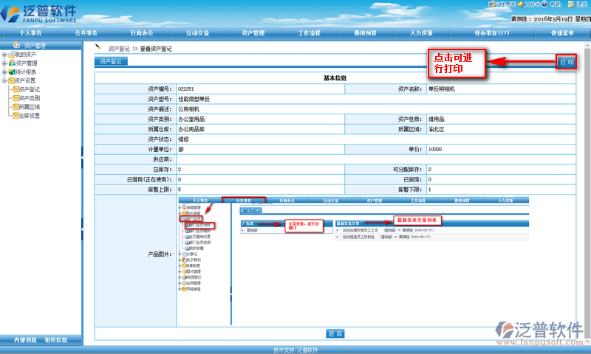
Task: Click the 资产管理 tree node icon
Action: point(12,63)
